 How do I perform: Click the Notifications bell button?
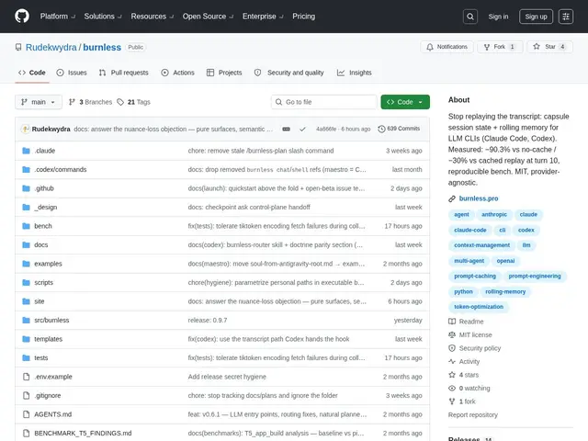[447, 47]
